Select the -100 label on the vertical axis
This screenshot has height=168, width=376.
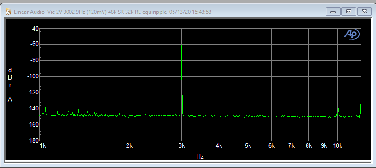[33, 76]
